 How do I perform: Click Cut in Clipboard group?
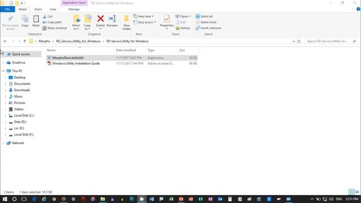(47, 16)
